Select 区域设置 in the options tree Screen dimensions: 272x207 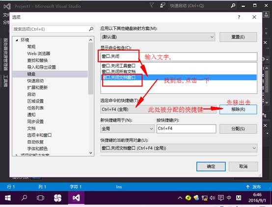pos(35,101)
